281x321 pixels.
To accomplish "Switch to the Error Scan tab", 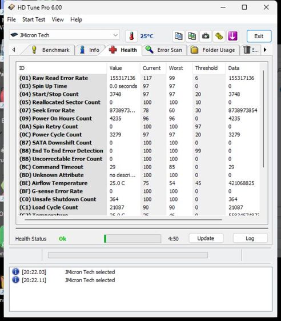I will pyautogui.click(x=164, y=50).
